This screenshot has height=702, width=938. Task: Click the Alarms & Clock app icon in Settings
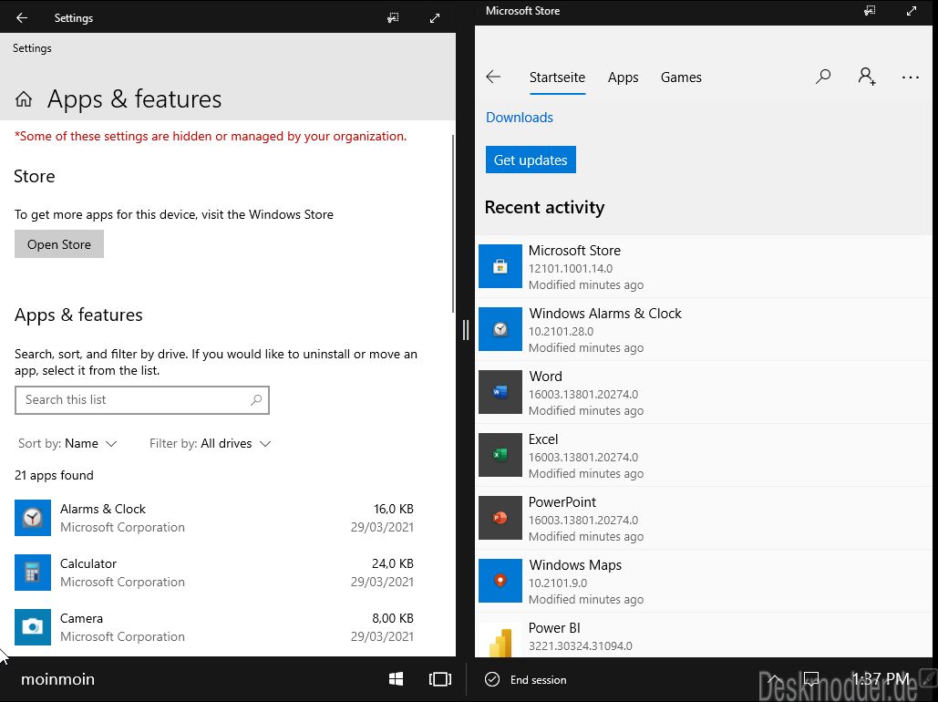coord(32,518)
